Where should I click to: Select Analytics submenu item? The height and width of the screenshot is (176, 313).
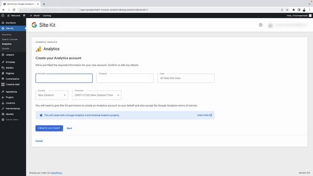pos(6,44)
